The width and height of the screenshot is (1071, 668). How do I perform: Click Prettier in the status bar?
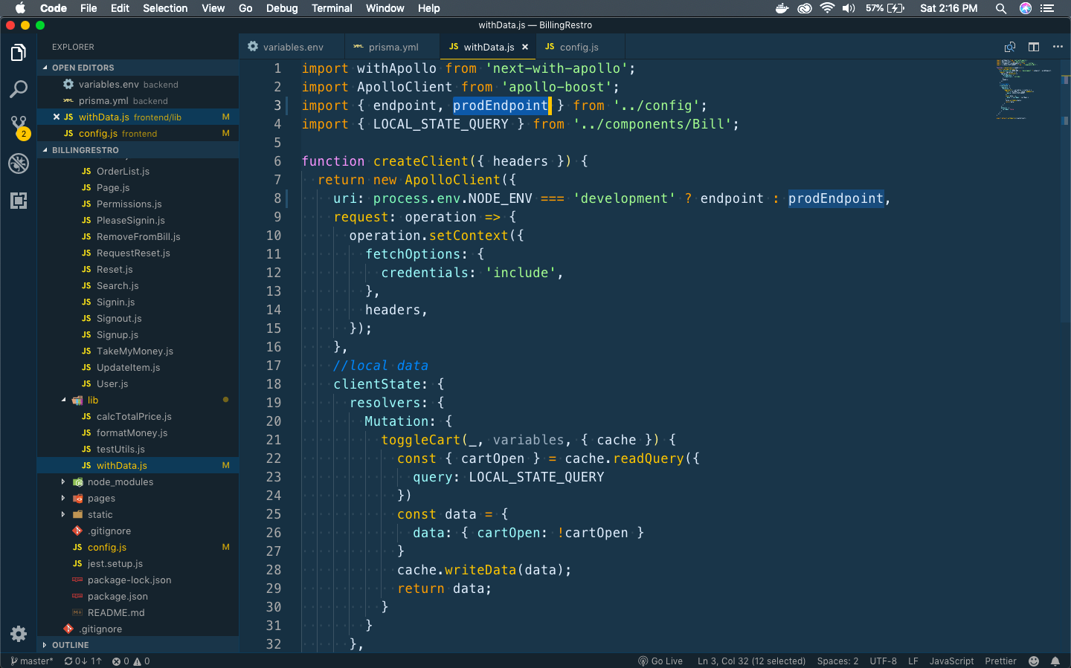click(1000, 661)
